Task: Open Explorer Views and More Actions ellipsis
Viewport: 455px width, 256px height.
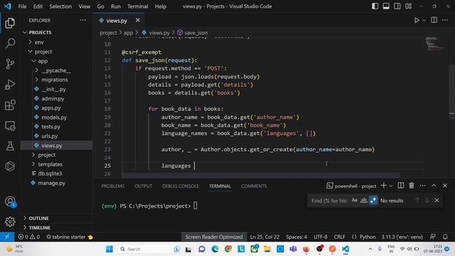Action: (82, 20)
